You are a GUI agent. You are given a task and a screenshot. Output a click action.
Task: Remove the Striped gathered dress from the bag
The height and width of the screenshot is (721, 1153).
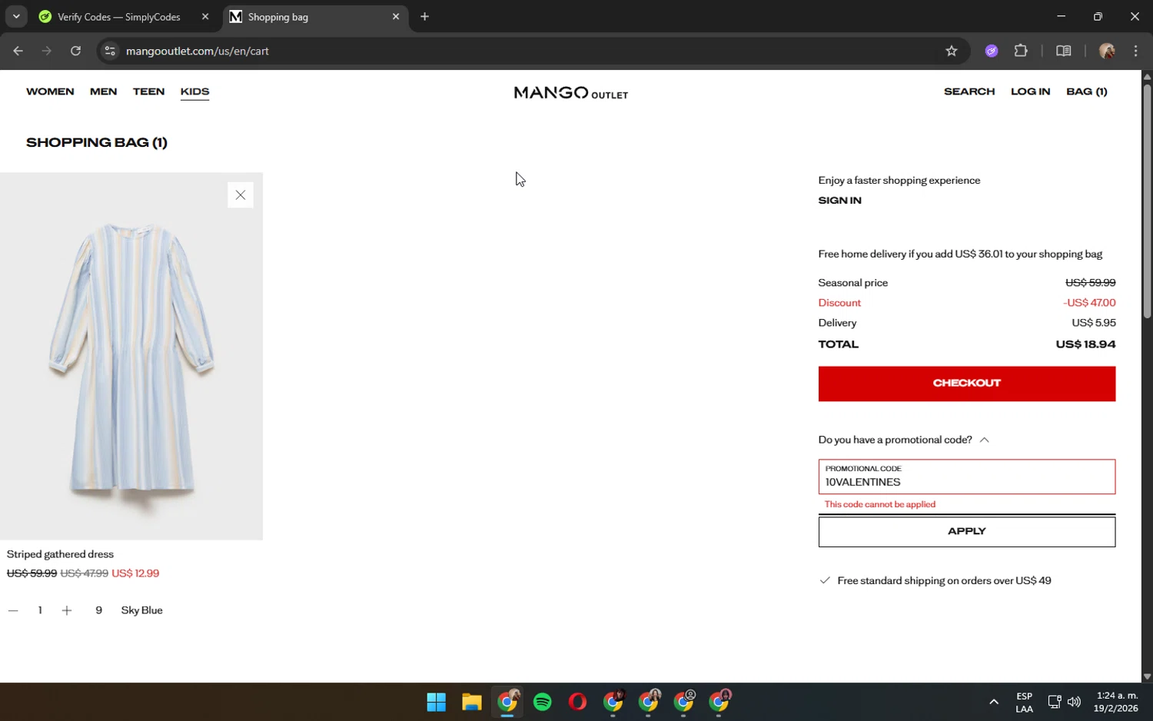(x=241, y=195)
